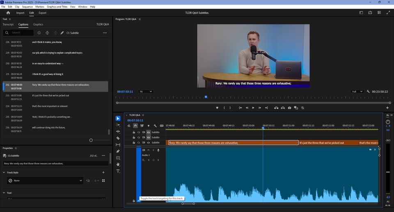Click the Export Frame camera icon
Image resolution: width=394 pixels, height=212 pixels.
pos(290,108)
